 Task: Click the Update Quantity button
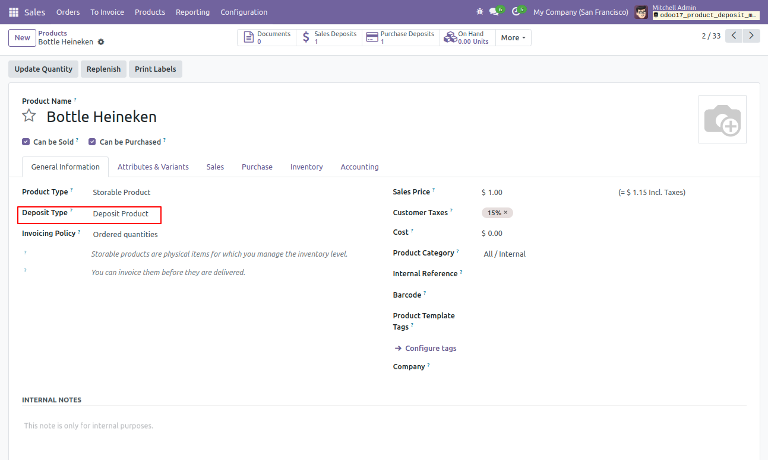(x=43, y=69)
